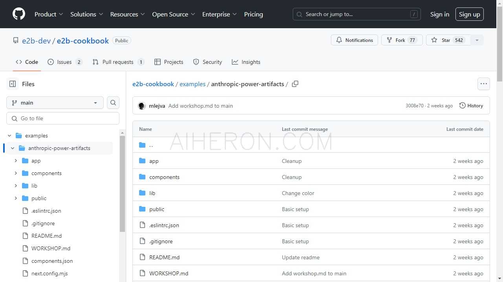Image resolution: width=503 pixels, height=282 pixels.
Task: Switch to the Code tab
Action: (x=27, y=62)
